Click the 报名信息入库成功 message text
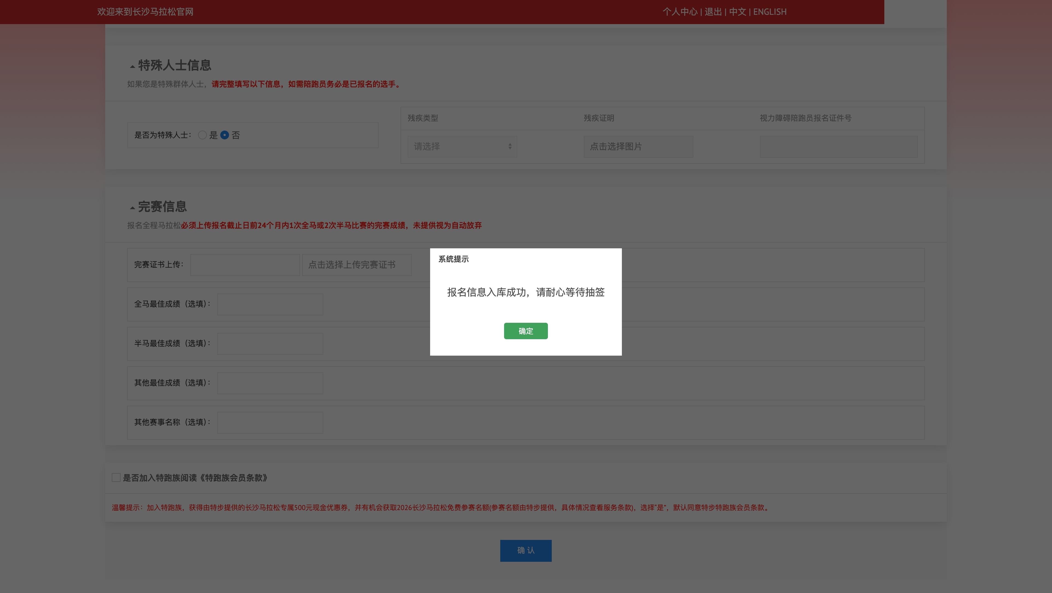The height and width of the screenshot is (593, 1052). click(526, 292)
